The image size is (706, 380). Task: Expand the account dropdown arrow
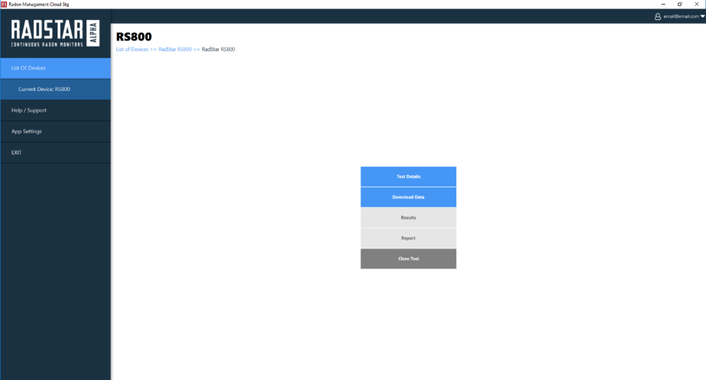click(x=702, y=16)
